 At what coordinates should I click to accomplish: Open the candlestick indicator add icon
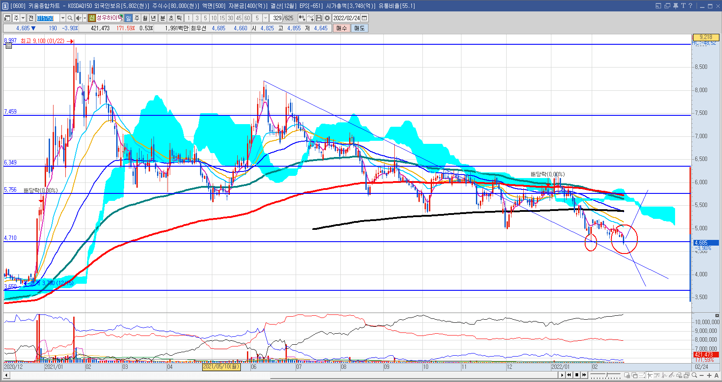[x=302, y=18]
